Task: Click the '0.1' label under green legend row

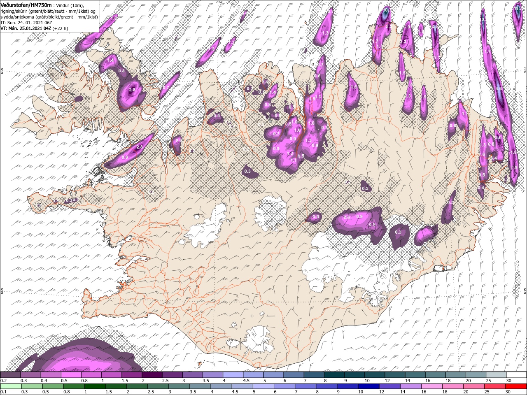Action: [4, 392]
